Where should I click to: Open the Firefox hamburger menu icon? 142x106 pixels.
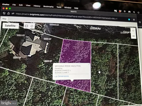click(134, 20)
